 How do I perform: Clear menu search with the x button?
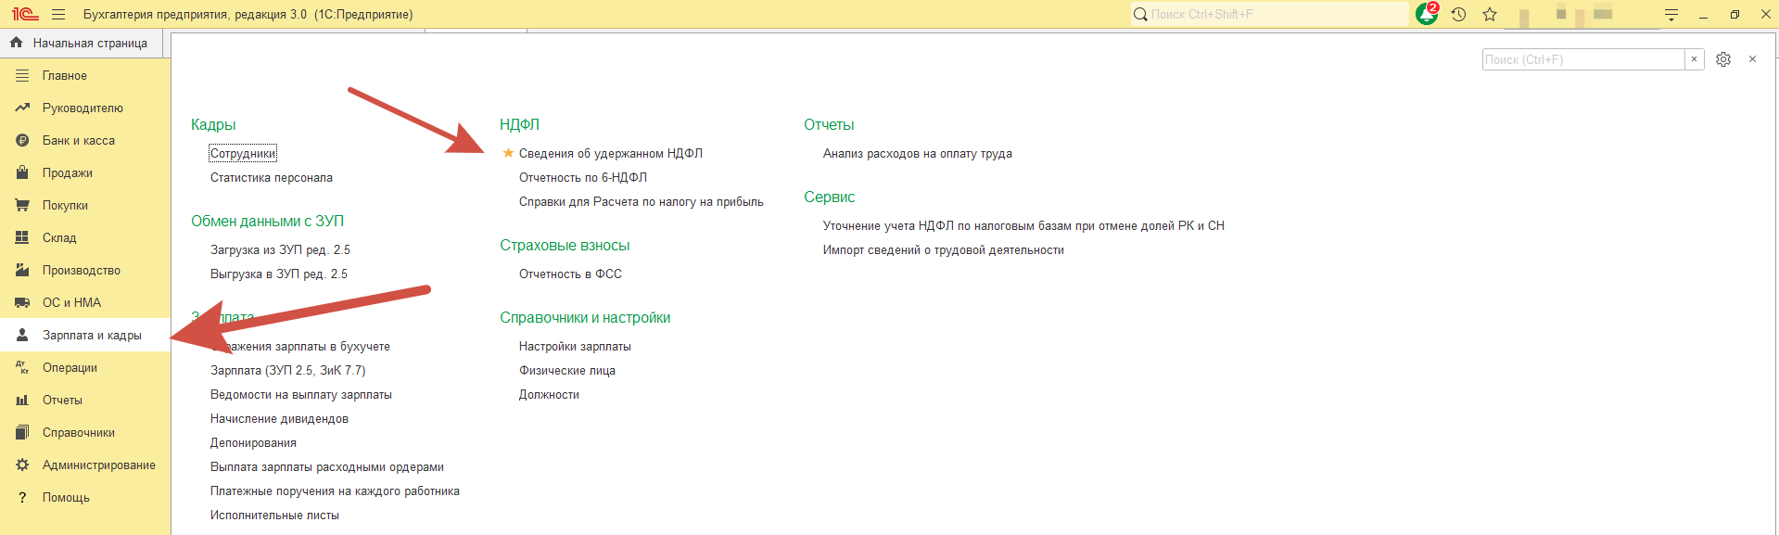pos(1694,59)
